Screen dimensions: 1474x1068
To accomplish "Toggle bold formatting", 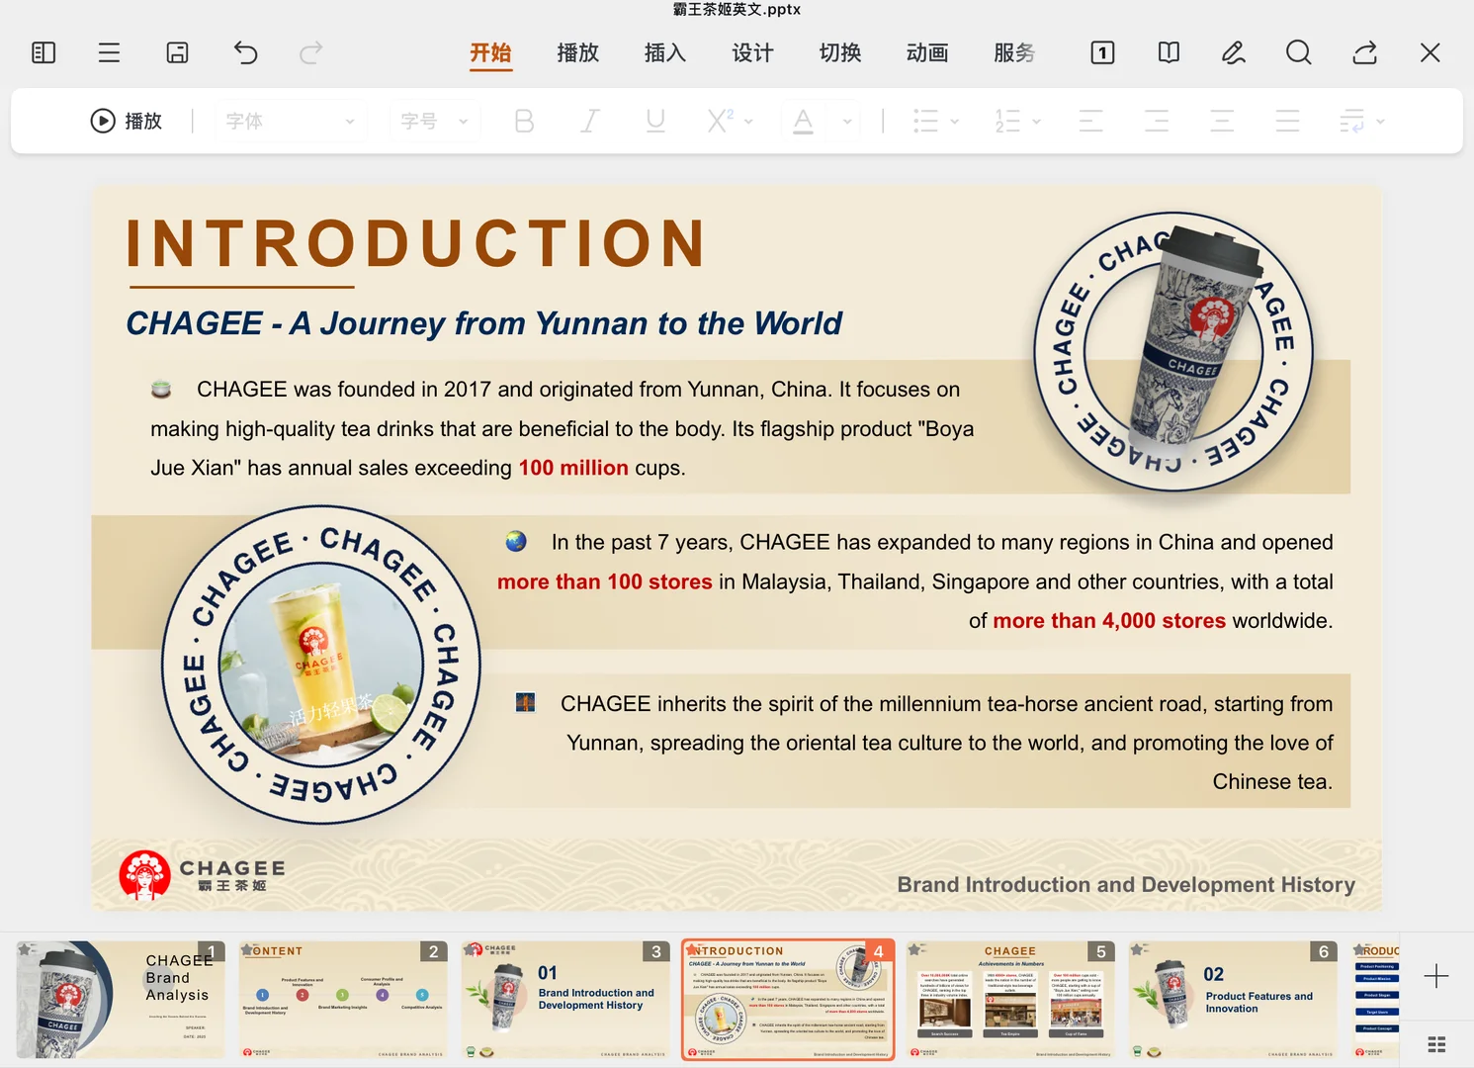I will coord(524,121).
